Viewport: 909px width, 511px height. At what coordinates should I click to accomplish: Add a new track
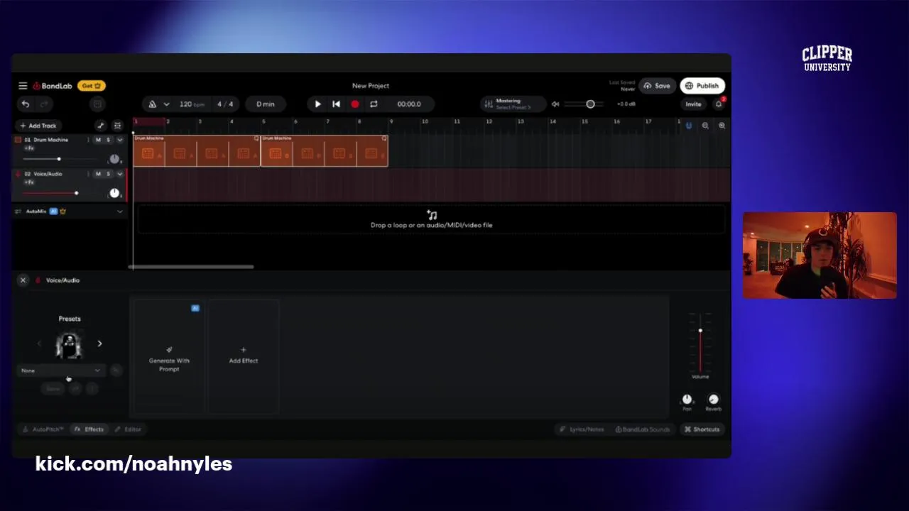coord(38,126)
